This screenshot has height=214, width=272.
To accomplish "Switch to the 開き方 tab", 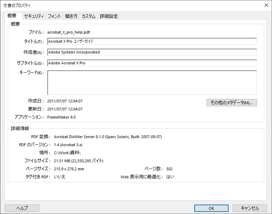I will (71, 16).
